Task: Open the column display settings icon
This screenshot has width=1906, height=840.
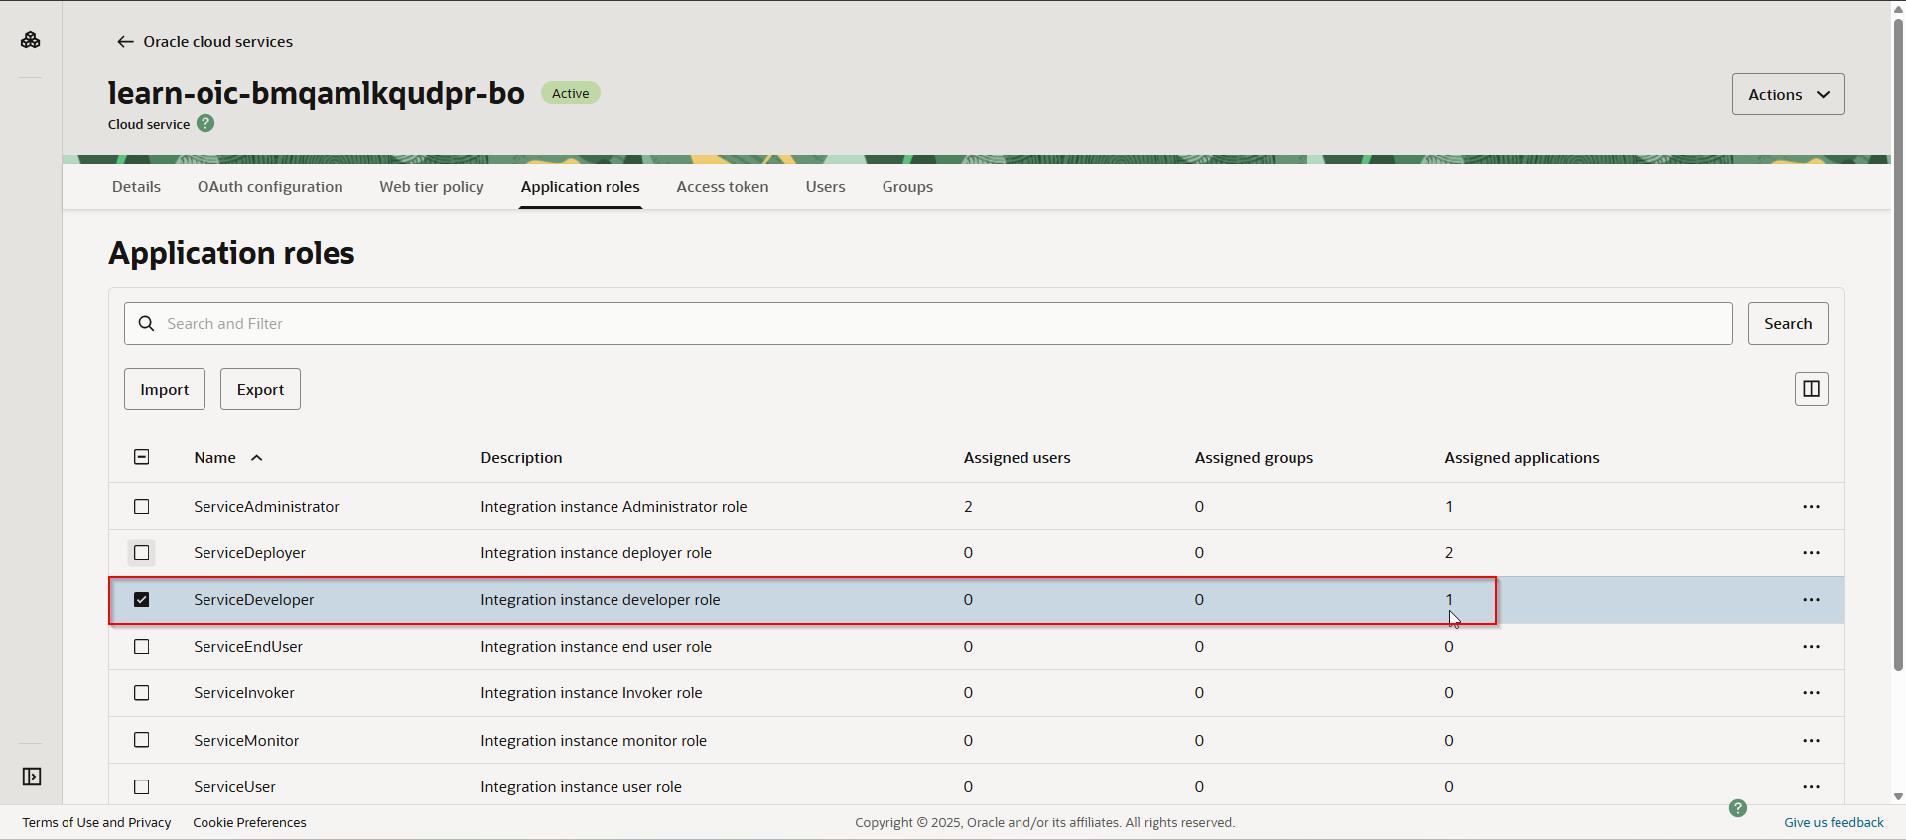Action: [x=1811, y=389]
